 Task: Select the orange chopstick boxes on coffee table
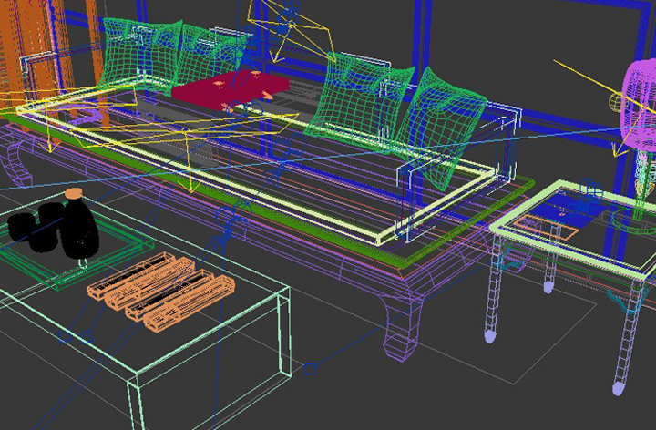click(x=161, y=292)
